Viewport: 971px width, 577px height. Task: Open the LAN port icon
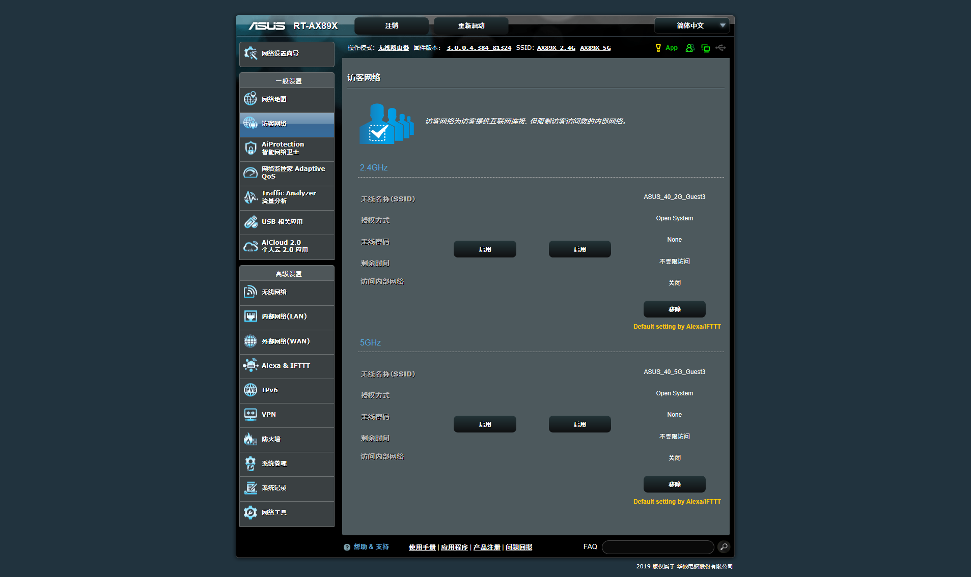[251, 316]
